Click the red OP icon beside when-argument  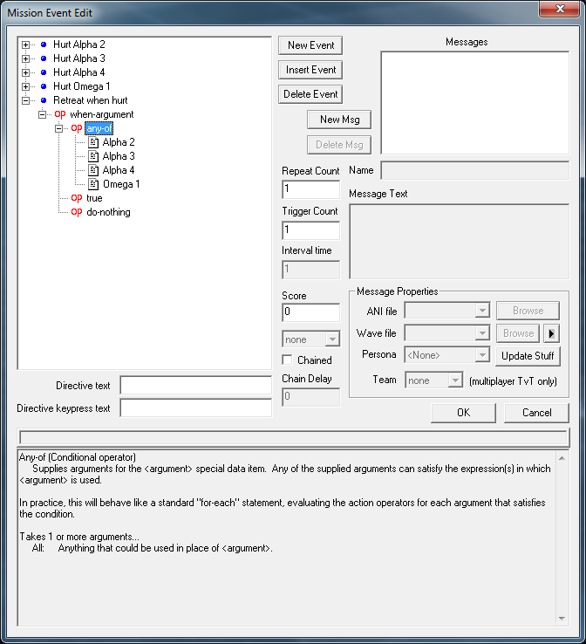tap(60, 114)
